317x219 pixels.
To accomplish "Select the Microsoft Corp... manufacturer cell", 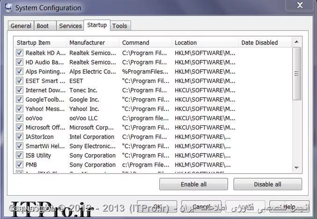I will pyautogui.click(x=91, y=127).
